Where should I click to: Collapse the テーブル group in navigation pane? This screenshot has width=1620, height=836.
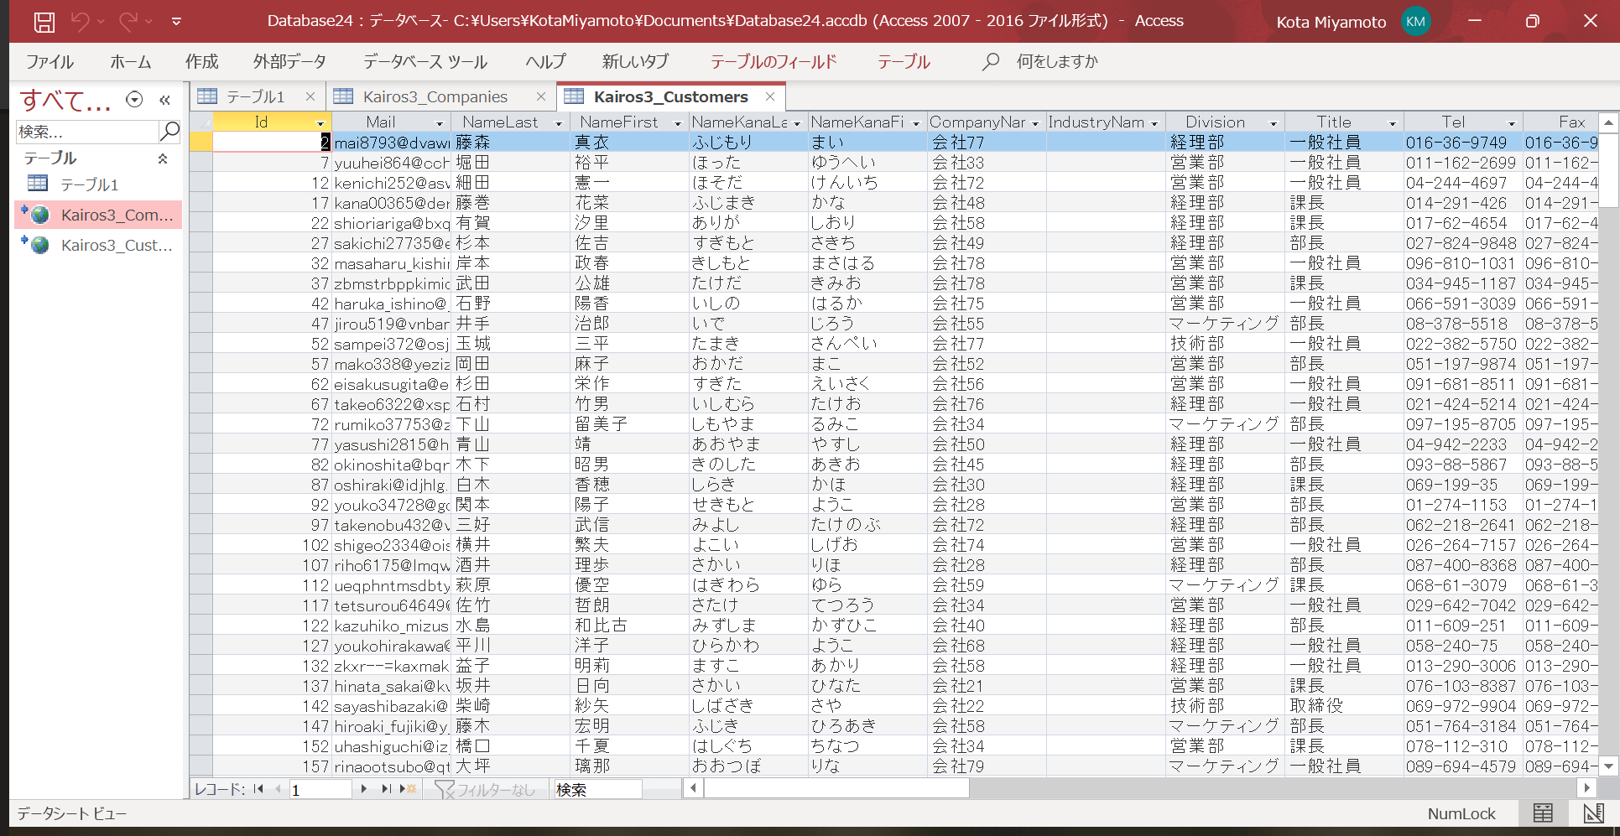[163, 158]
